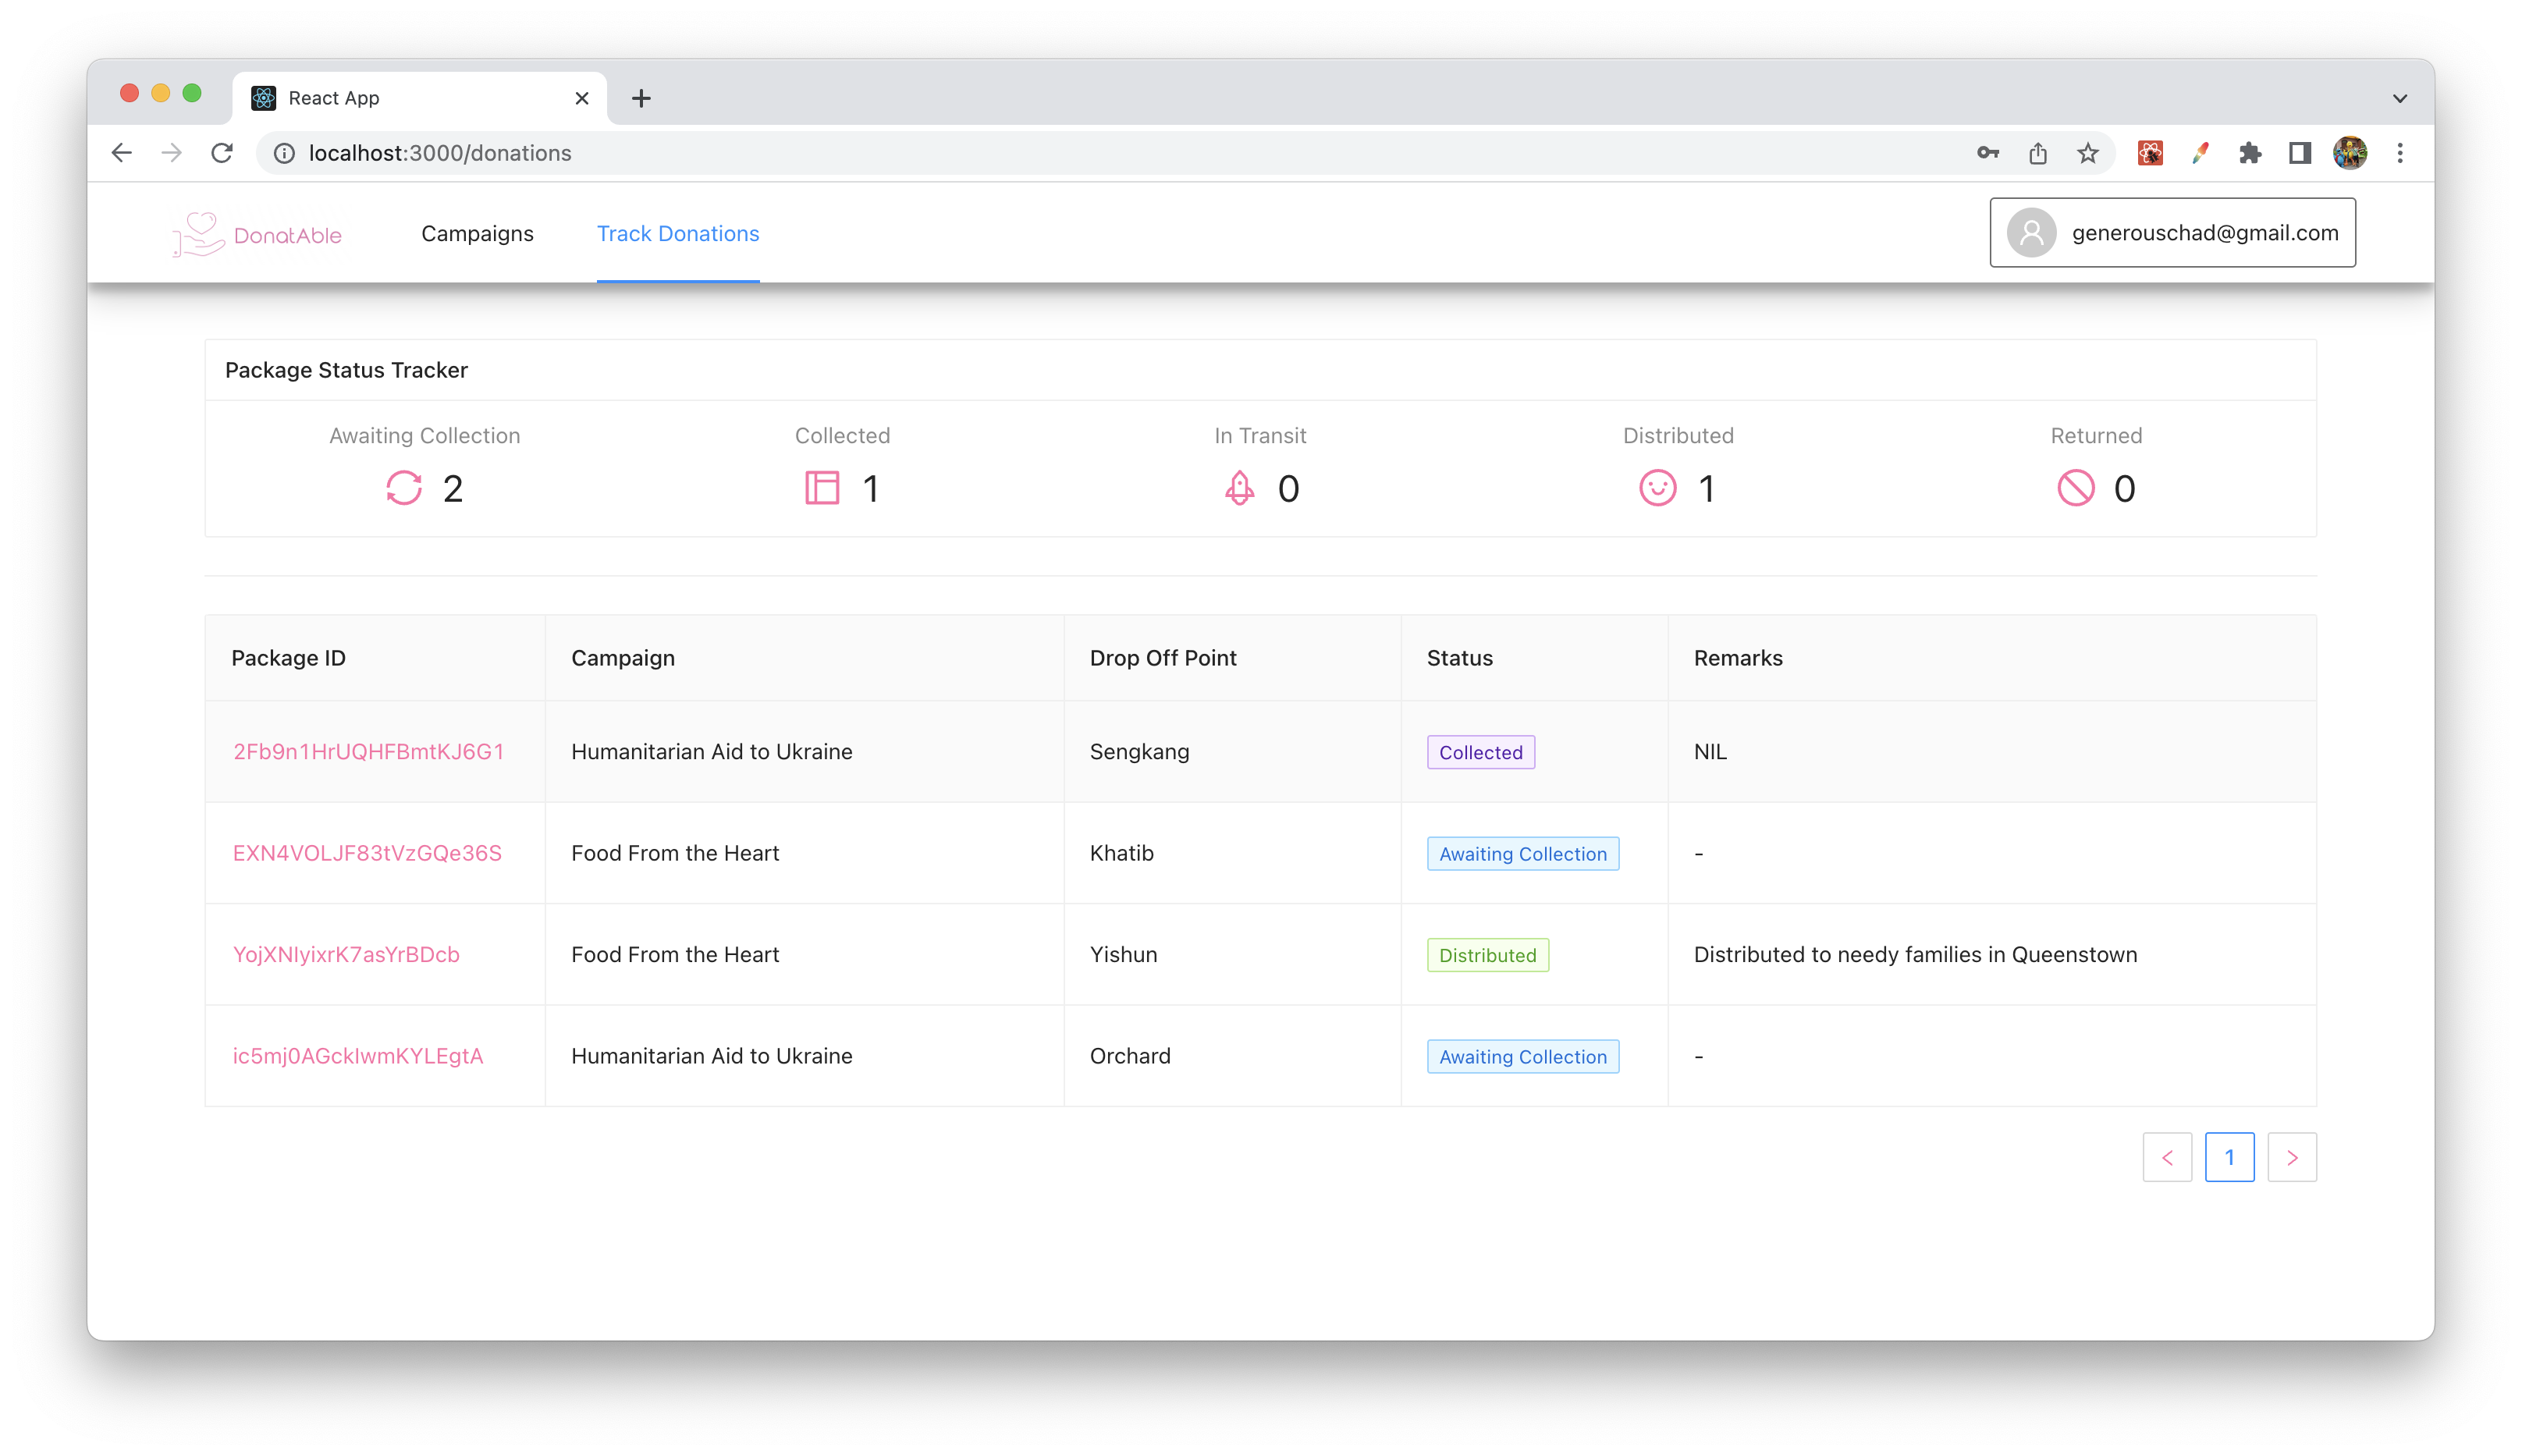
Task: Open the browser Extensions puzzle icon
Action: [x=2249, y=153]
